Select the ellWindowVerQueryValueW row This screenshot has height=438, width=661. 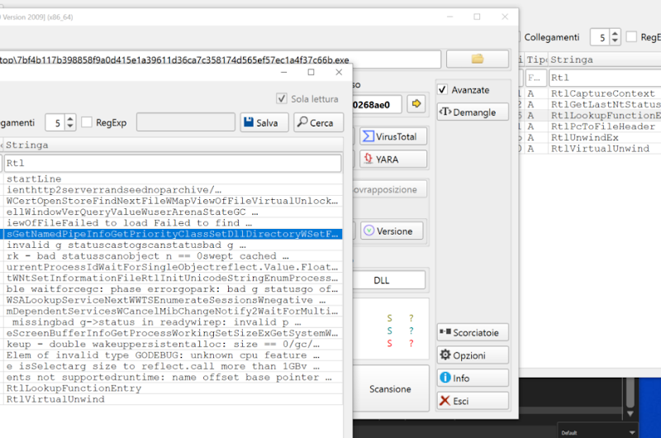(173, 212)
